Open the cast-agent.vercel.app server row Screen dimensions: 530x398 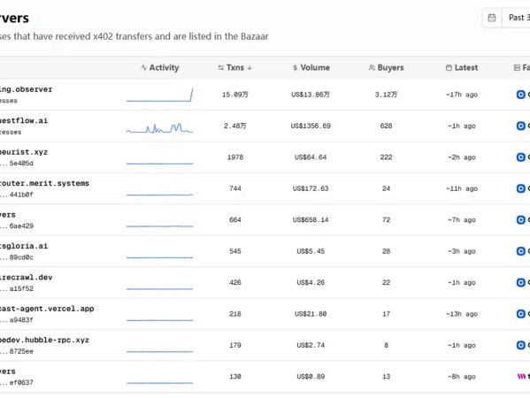pyautogui.click(x=265, y=314)
